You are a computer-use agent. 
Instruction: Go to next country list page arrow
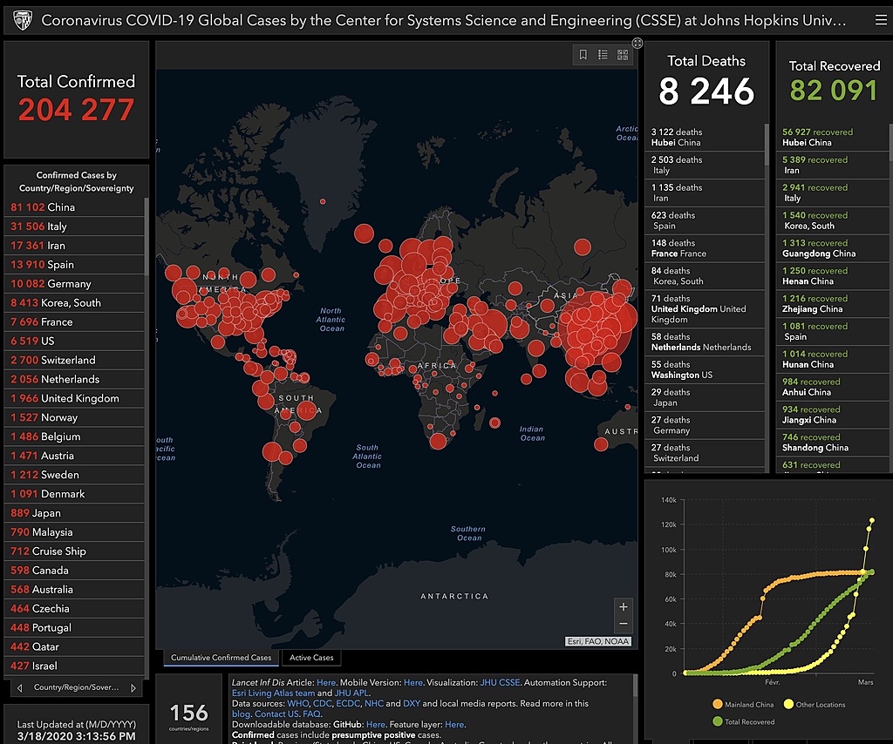tap(133, 687)
